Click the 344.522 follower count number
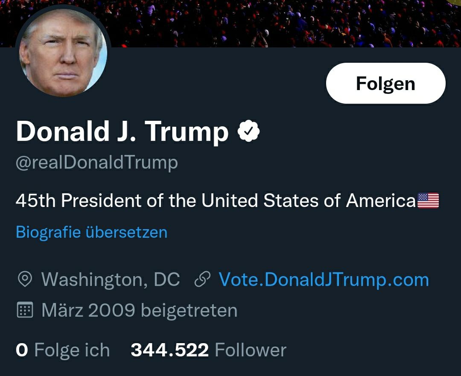461x376 pixels. (x=169, y=350)
